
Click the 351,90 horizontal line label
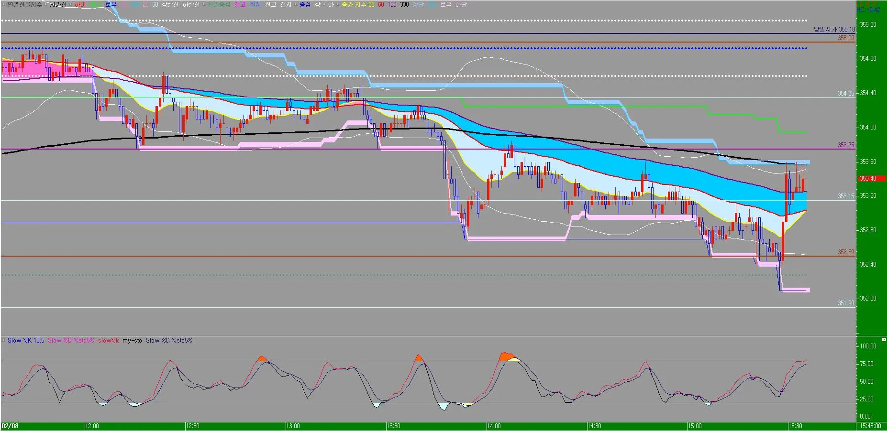click(846, 303)
